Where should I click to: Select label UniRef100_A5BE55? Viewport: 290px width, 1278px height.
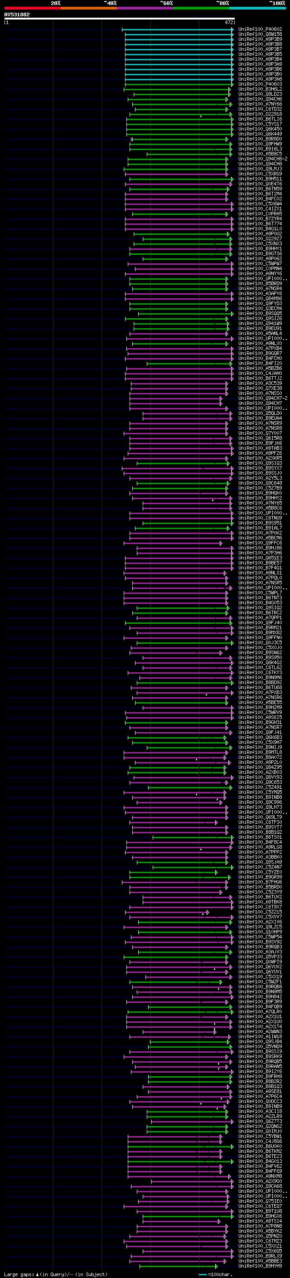[260, 703]
